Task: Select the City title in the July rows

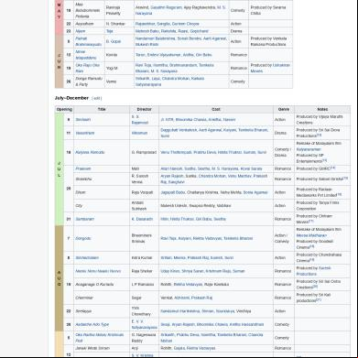Action: tap(79, 206)
